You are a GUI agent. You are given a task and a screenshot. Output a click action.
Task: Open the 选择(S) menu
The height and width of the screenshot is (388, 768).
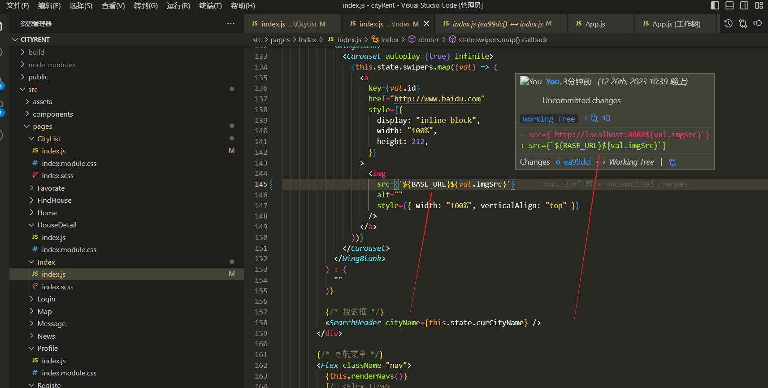click(81, 5)
